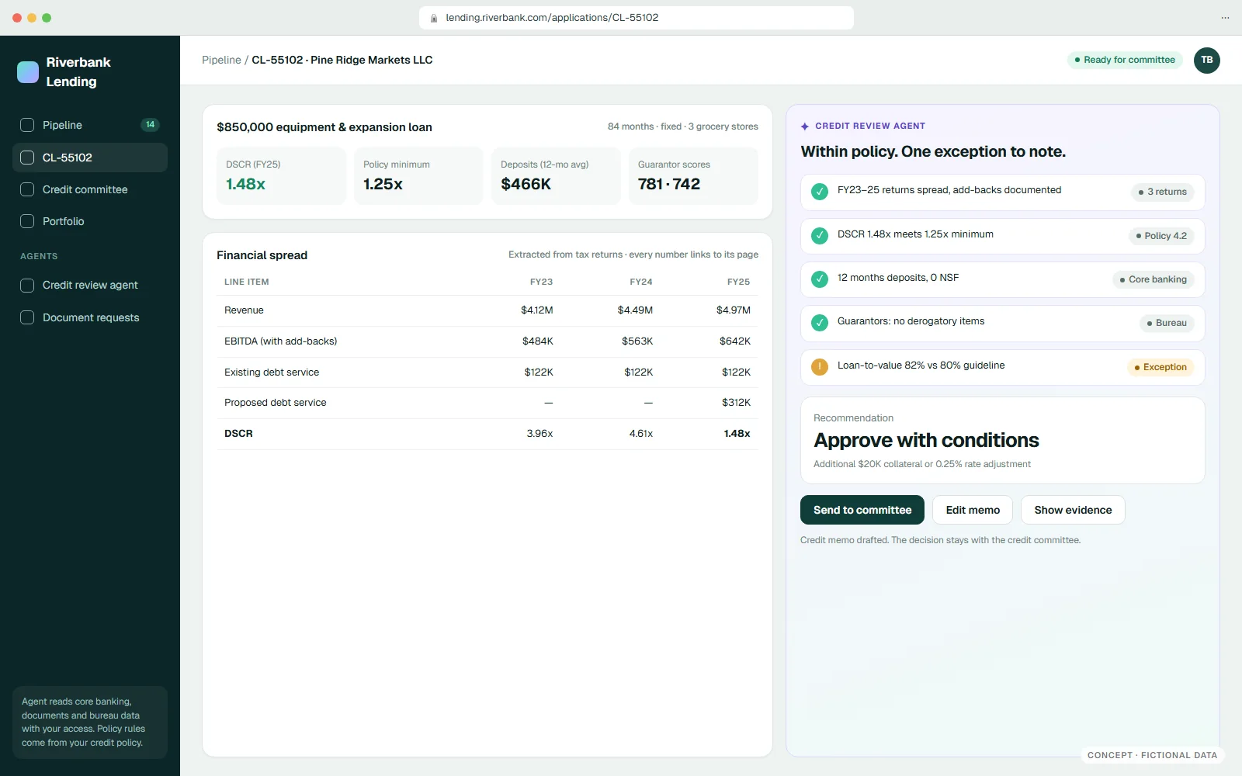Click Show evidence button

(x=1073, y=510)
